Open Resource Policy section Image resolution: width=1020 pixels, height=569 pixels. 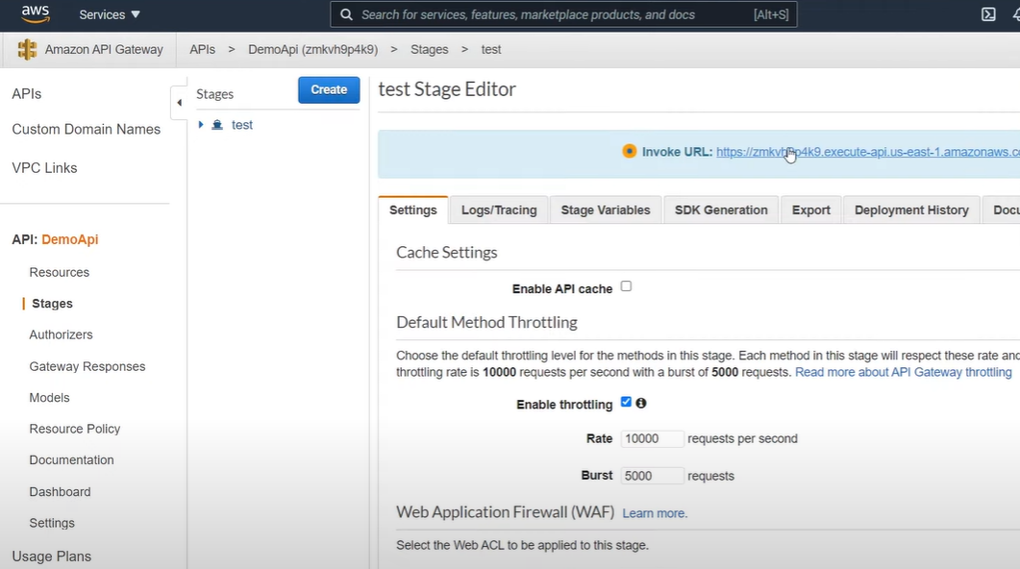75,430
